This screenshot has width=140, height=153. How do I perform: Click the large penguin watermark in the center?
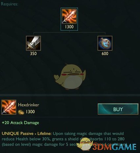(x=70, y=76)
